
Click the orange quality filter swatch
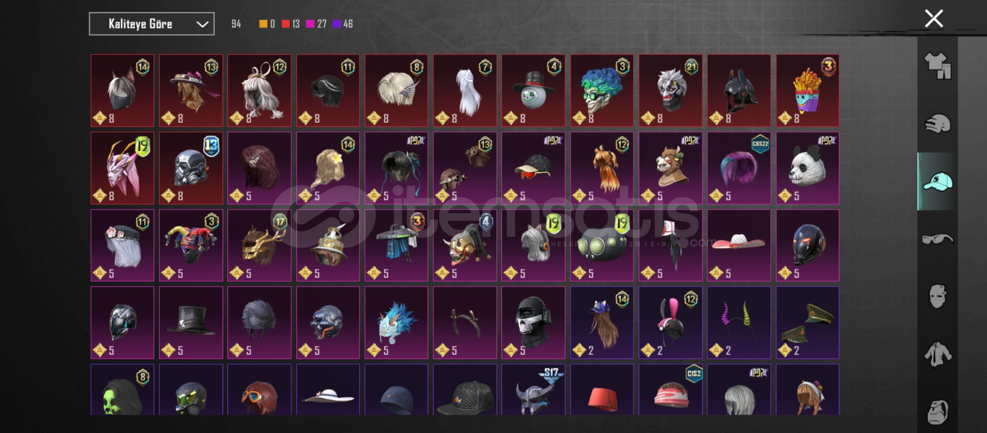pyautogui.click(x=263, y=24)
